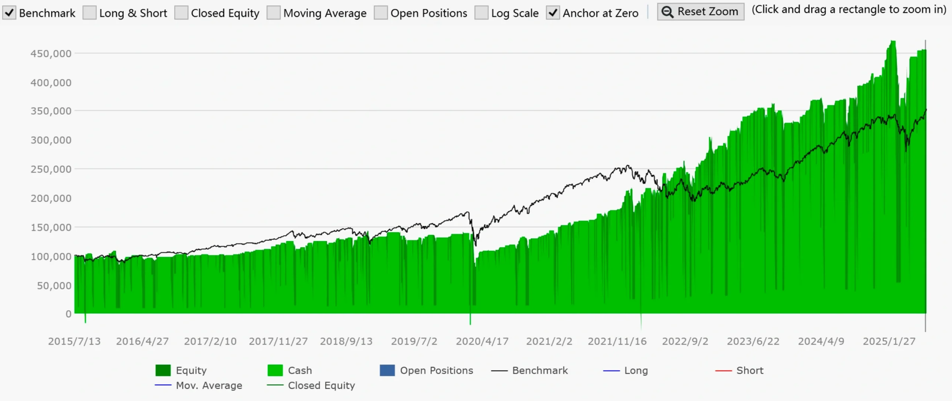Click the Closed Equity legend line marker
This screenshot has height=401, width=952.
(x=275, y=385)
